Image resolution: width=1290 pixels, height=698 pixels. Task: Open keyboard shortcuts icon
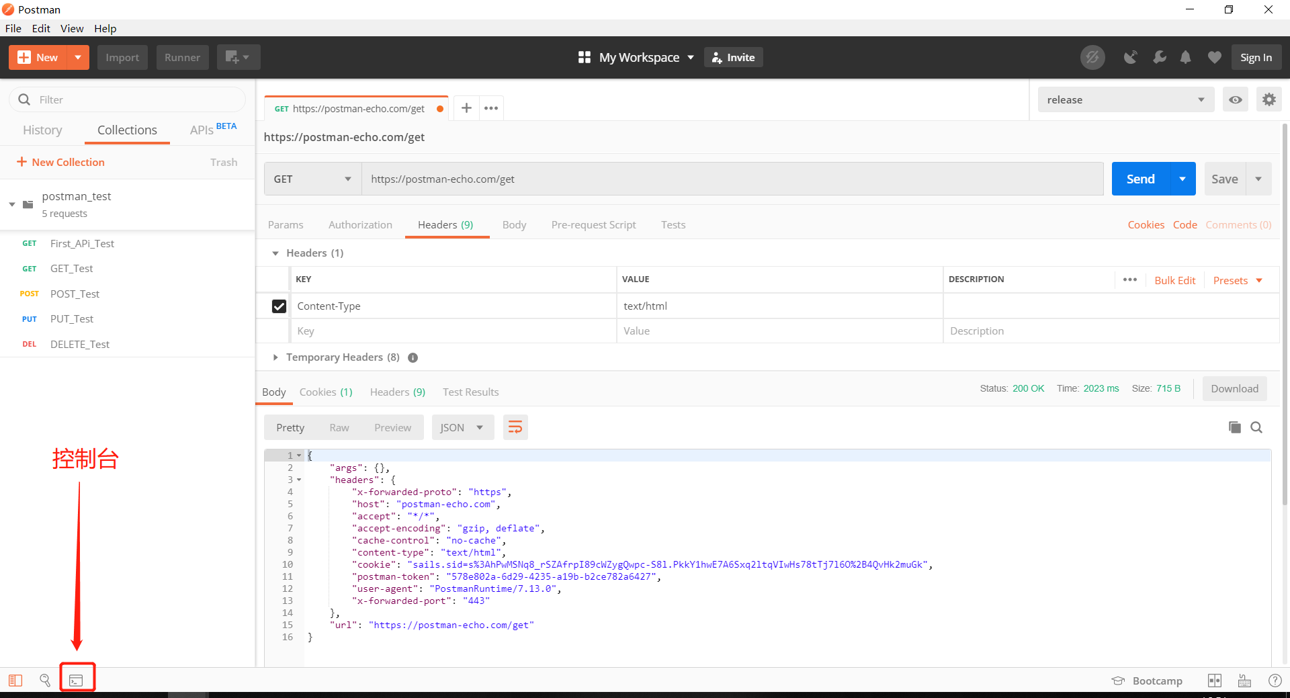[x=1245, y=681]
